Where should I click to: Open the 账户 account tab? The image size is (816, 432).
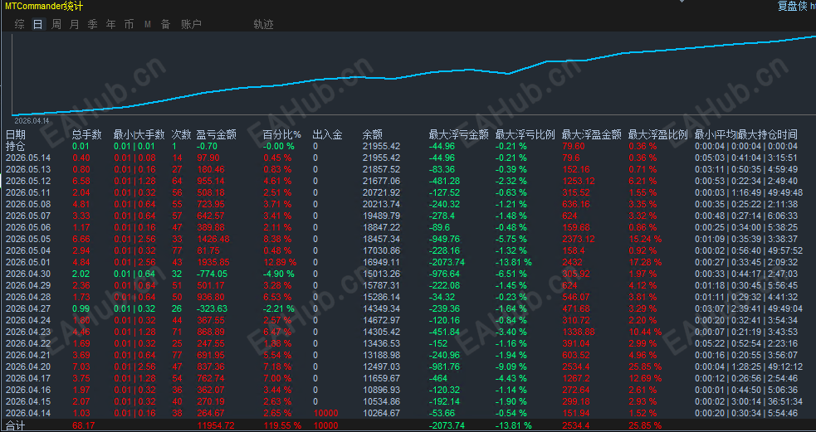tap(191, 24)
